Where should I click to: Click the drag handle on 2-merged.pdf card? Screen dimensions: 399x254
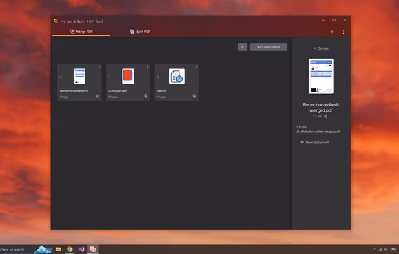tap(109, 77)
